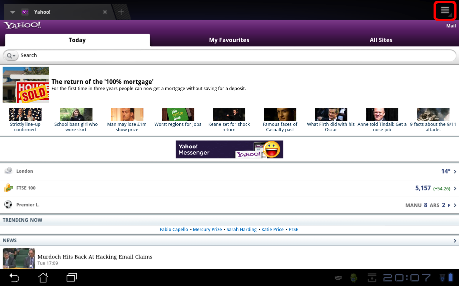Click the Yahoo! logo
This screenshot has height=286, width=459.
(x=22, y=25)
